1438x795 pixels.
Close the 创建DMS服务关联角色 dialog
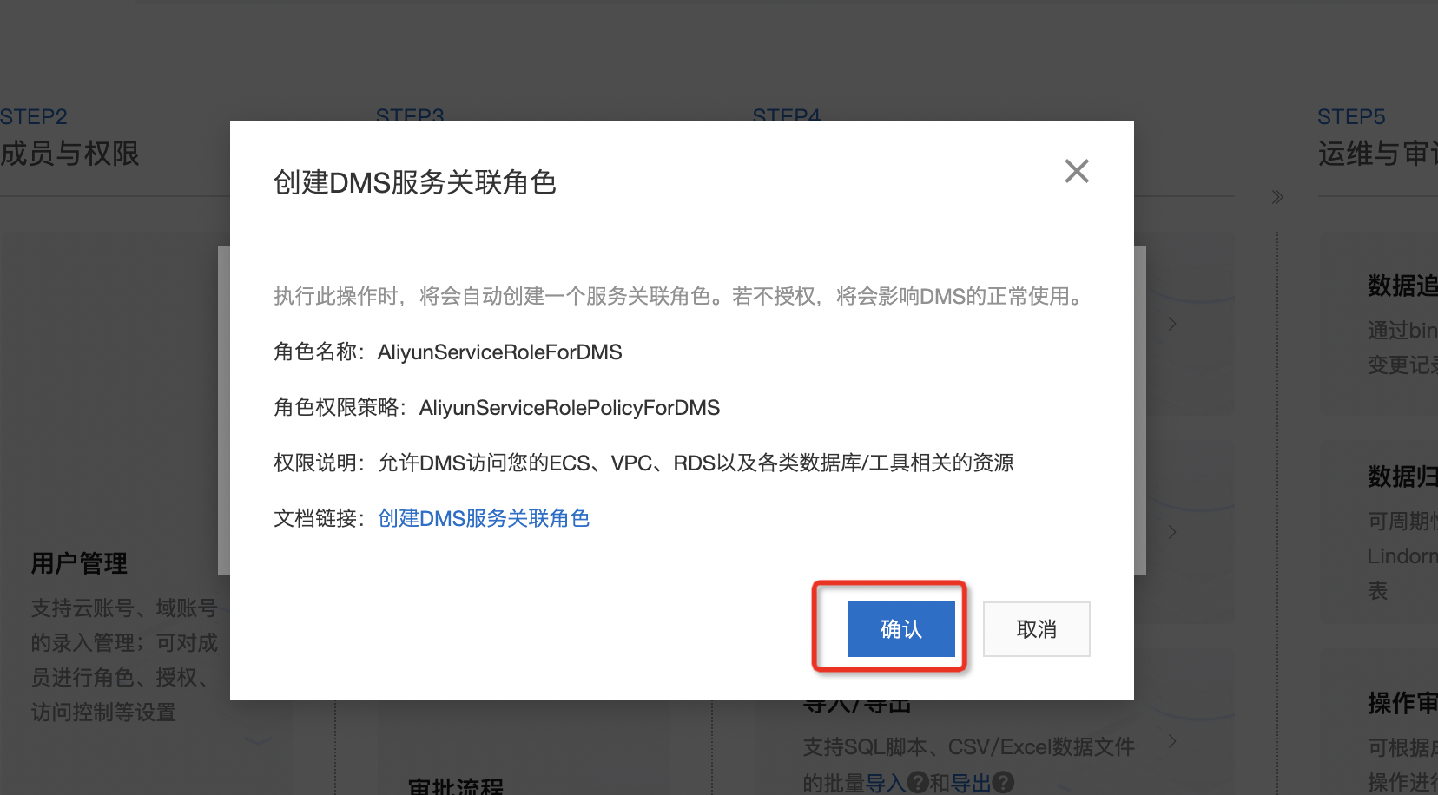coord(1077,171)
